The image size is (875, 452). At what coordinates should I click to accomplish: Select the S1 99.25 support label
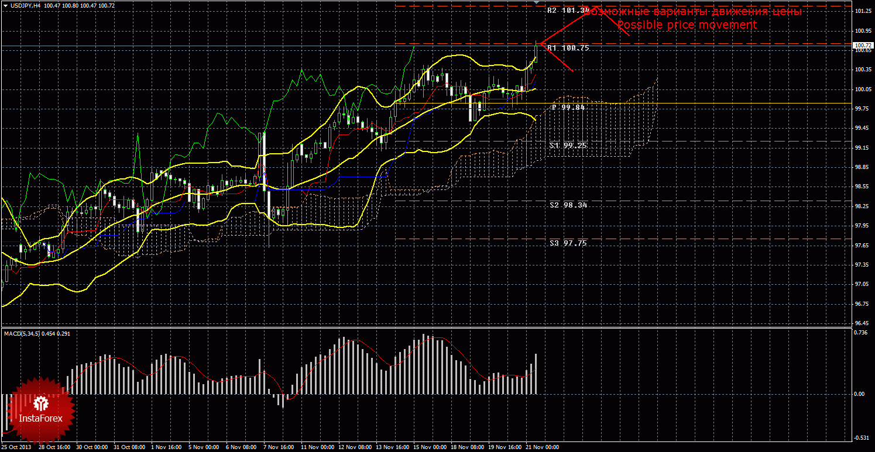pyautogui.click(x=568, y=144)
